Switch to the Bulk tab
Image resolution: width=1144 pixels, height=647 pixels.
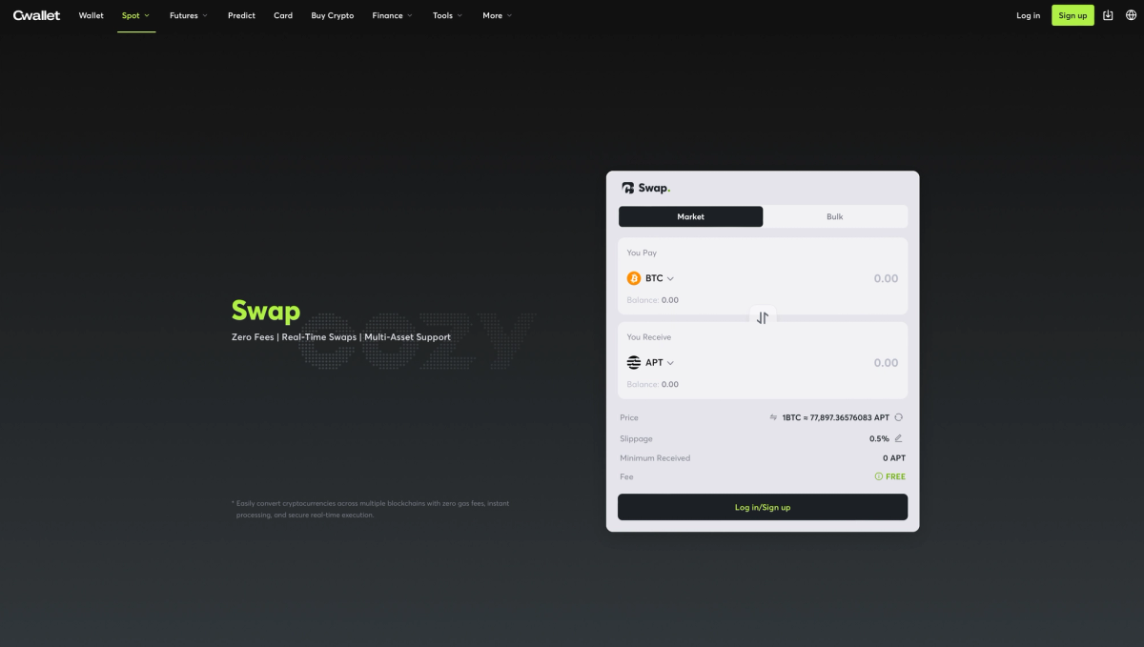835,216
